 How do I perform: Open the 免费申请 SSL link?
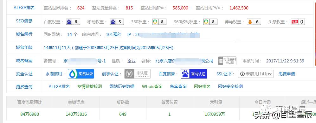[x=287, y=74]
